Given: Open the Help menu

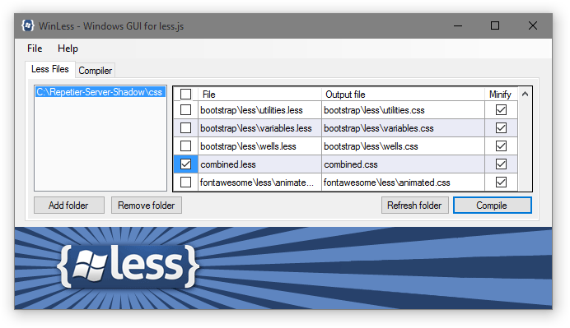Looking at the screenshot, I should coord(68,49).
